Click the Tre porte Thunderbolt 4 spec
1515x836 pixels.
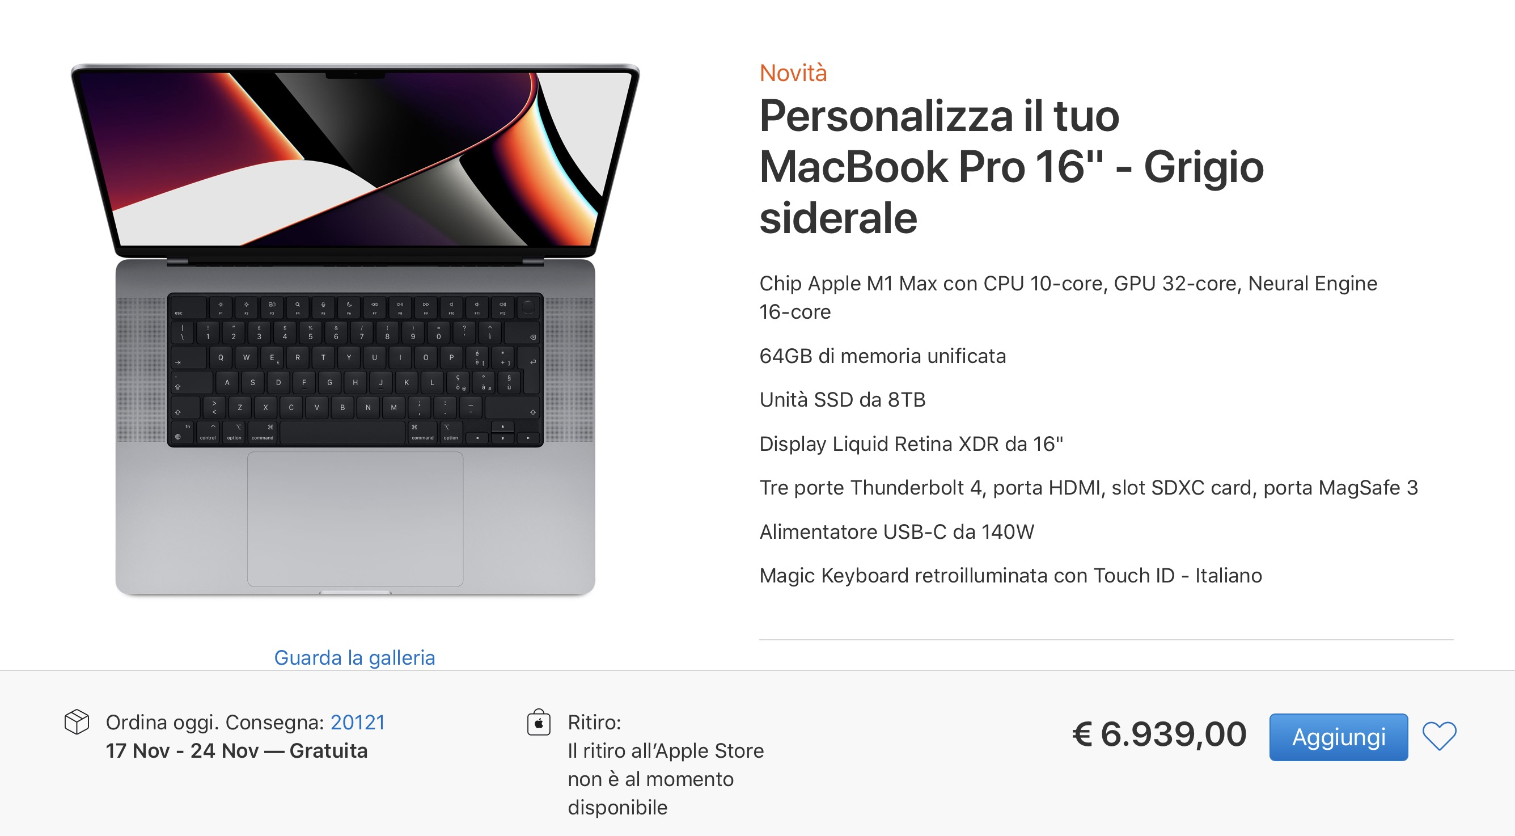point(1088,487)
